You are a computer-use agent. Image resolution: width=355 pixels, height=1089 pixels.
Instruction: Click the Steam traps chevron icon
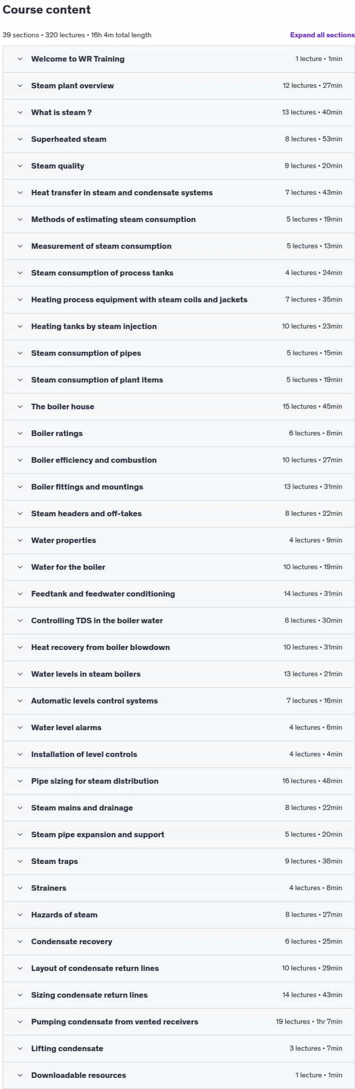coord(20,861)
